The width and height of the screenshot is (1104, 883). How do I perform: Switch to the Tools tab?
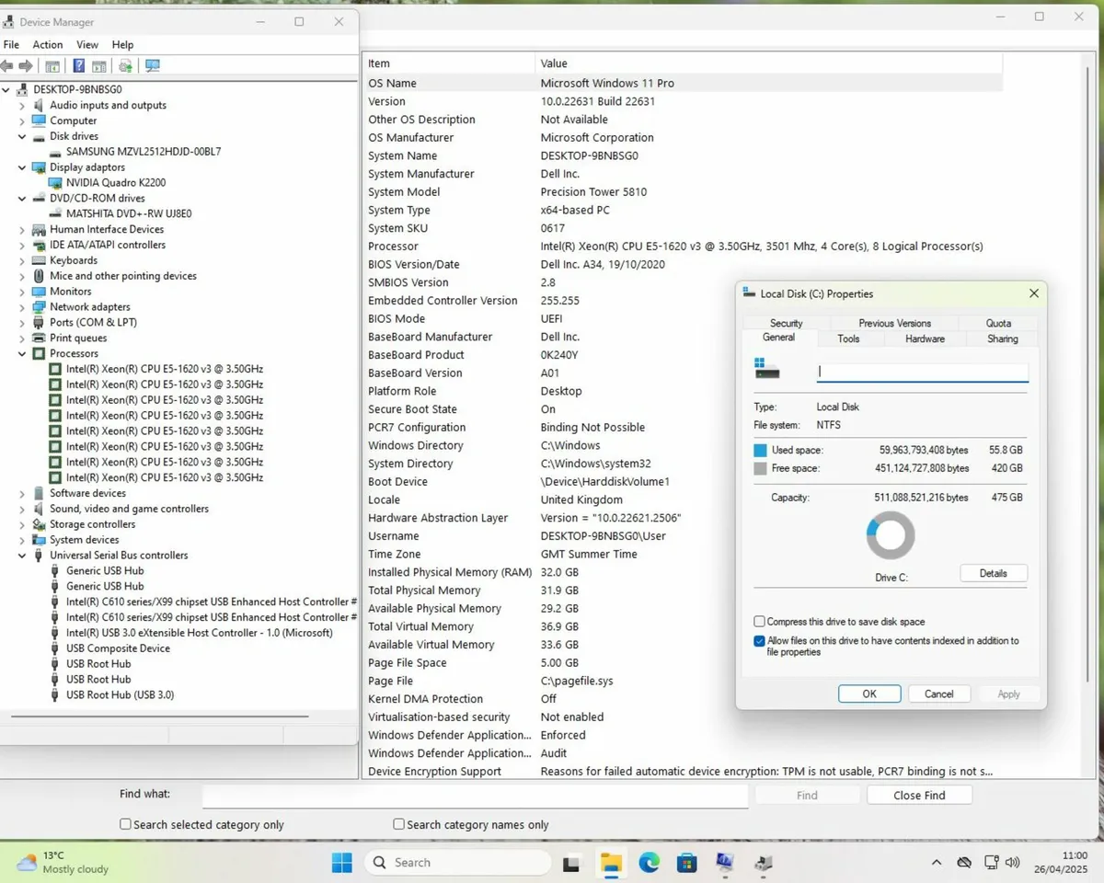[848, 338]
